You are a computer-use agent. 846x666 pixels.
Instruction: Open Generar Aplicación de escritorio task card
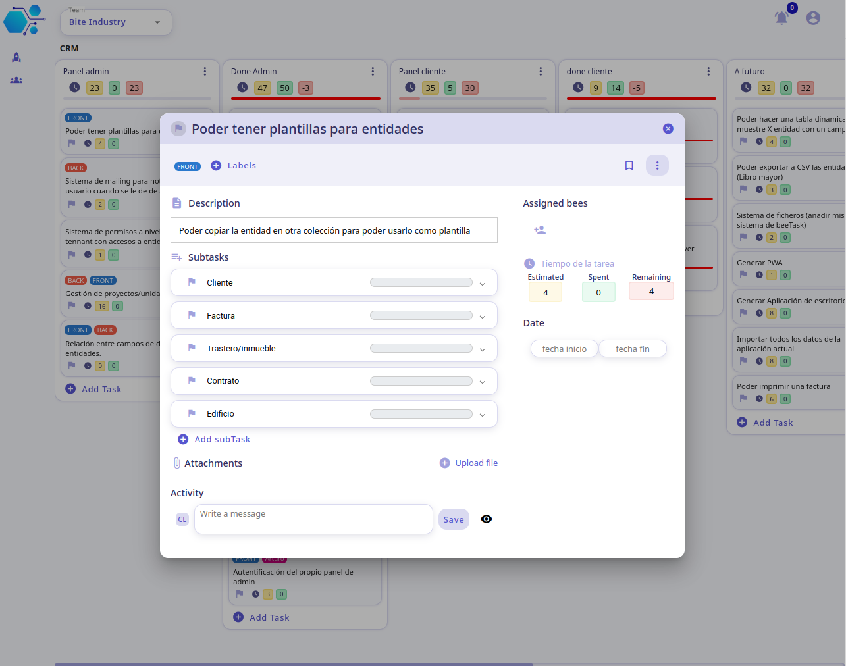789,307
